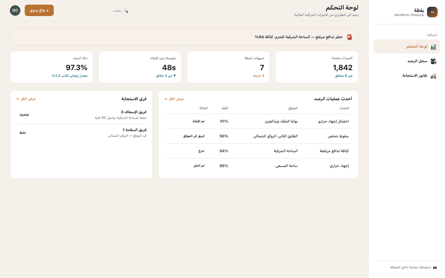445x278 pixels.
Task: Click the تنبيهات نشطة stat card
Action: 228,67
